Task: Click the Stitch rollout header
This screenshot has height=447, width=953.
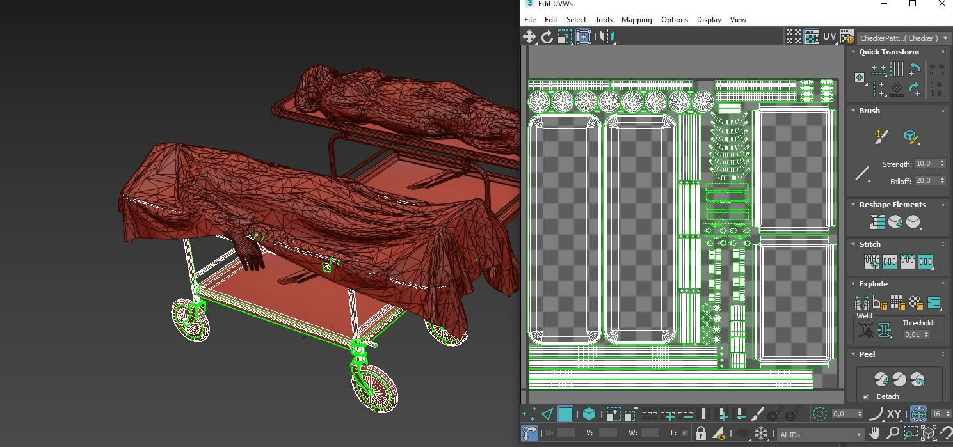Action: (x=870, y=244)
